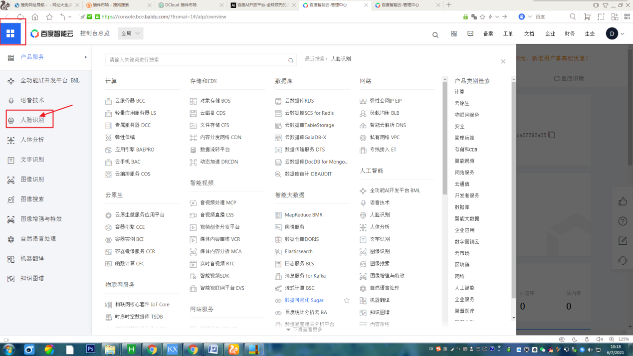Image resolution: width=633 pixels, height=356 pixels.
Task: Click the product list vertical scrollbar
Action: (x=444, y=137)
